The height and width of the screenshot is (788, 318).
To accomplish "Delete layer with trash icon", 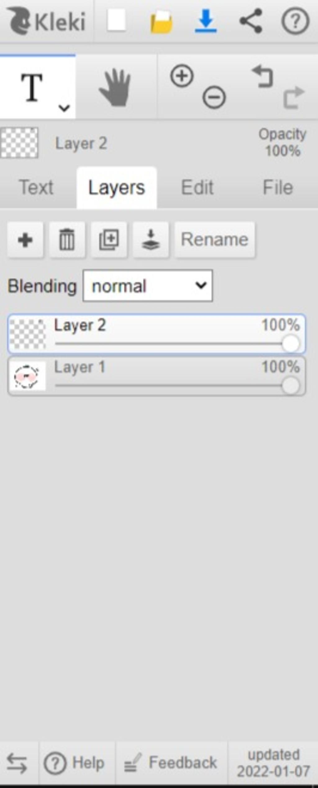I will (67, 240).
